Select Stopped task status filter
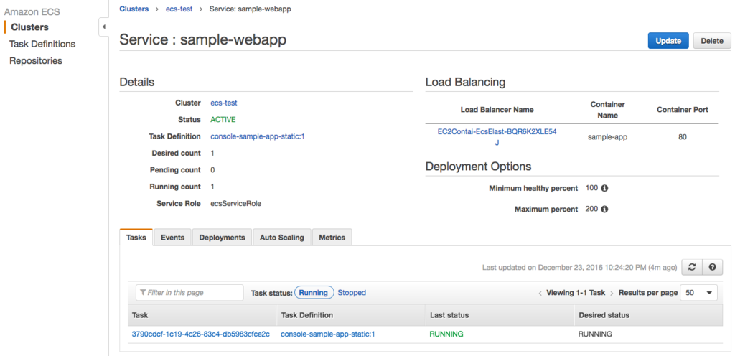 pos(352,293)
